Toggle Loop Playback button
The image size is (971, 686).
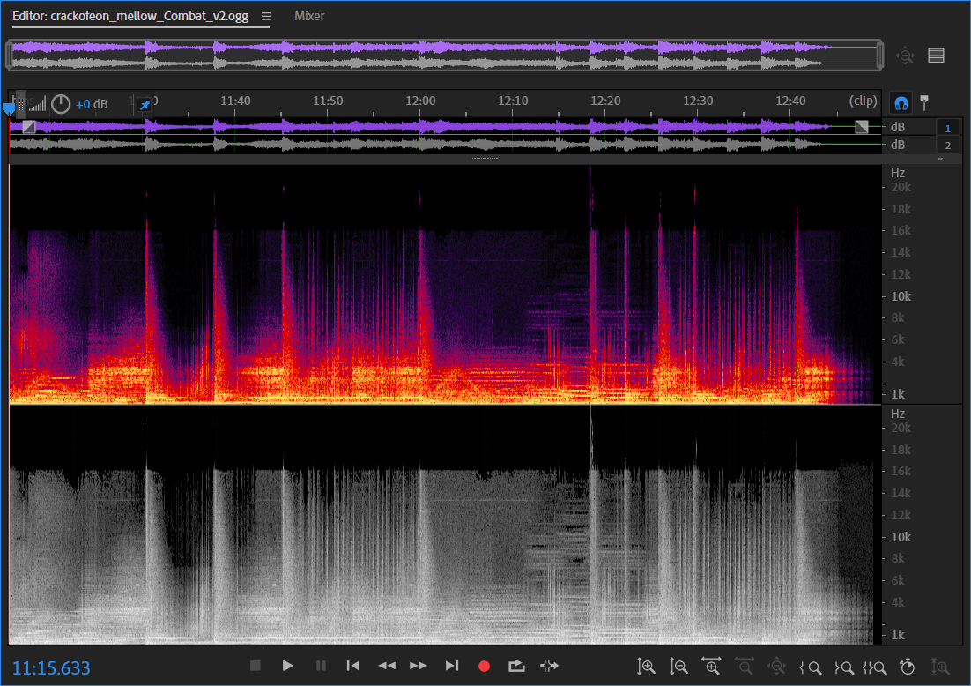pos(516,667)
